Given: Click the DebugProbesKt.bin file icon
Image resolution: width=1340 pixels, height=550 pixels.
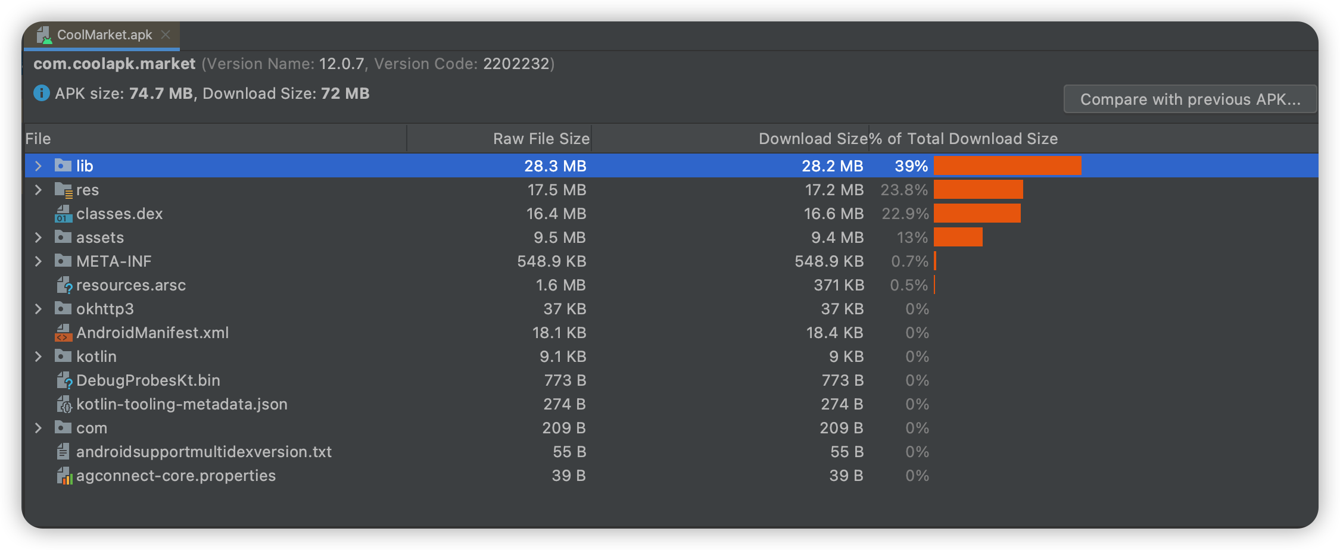Looking at the screenshot, I should [64, 380].
